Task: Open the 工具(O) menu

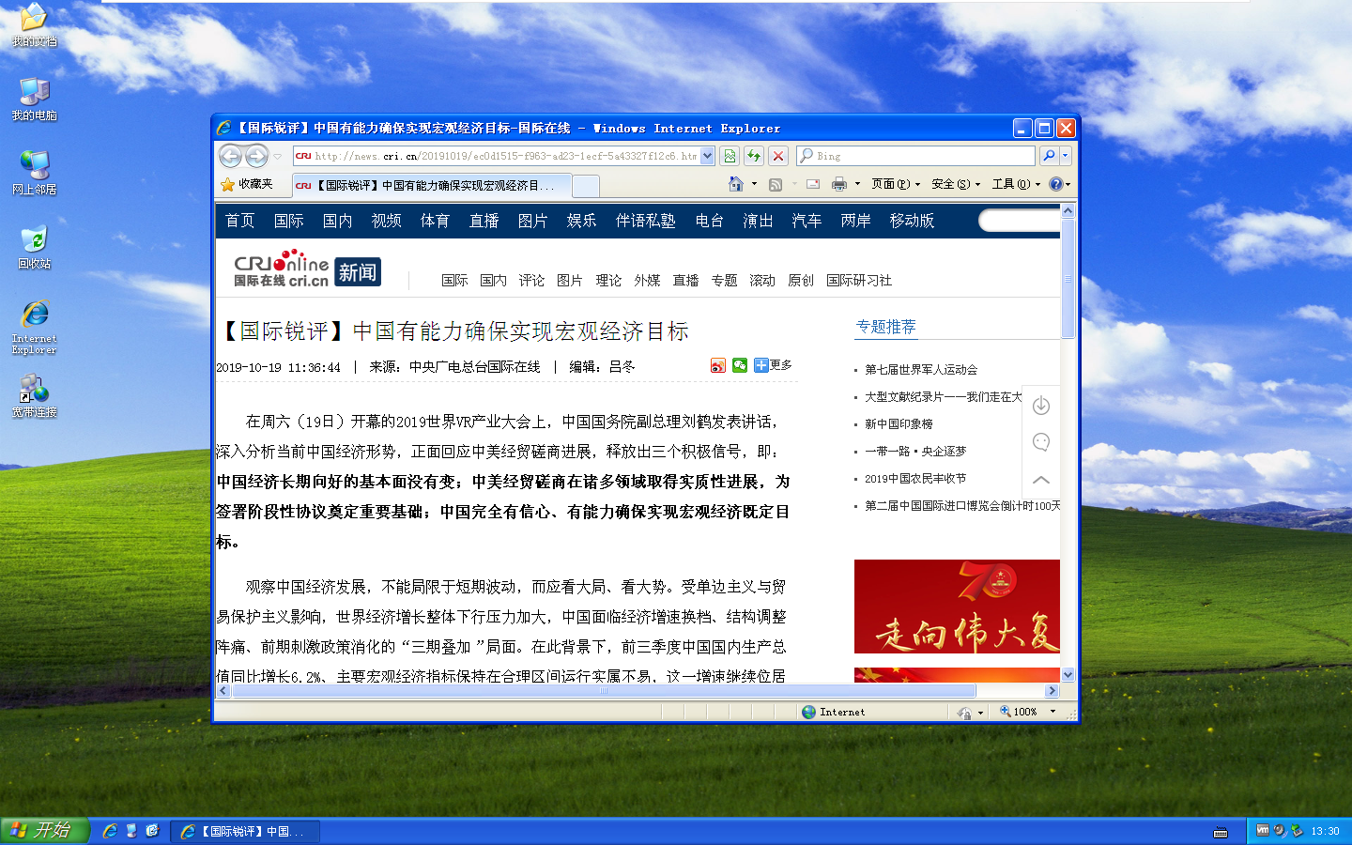Action: tap(1016, 184)
